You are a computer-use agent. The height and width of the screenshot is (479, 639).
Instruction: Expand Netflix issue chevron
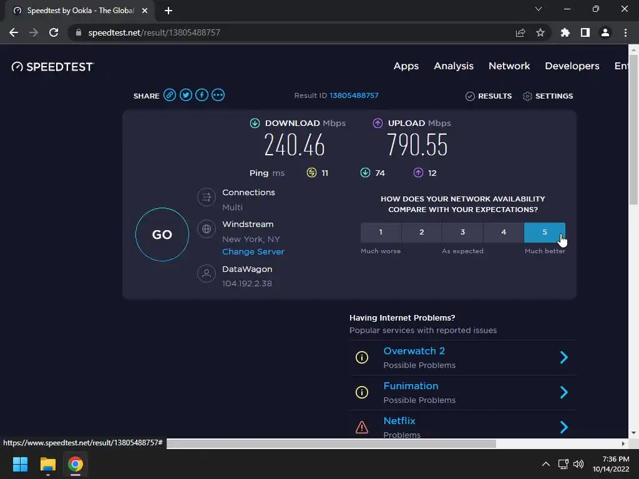coord(564,427)
